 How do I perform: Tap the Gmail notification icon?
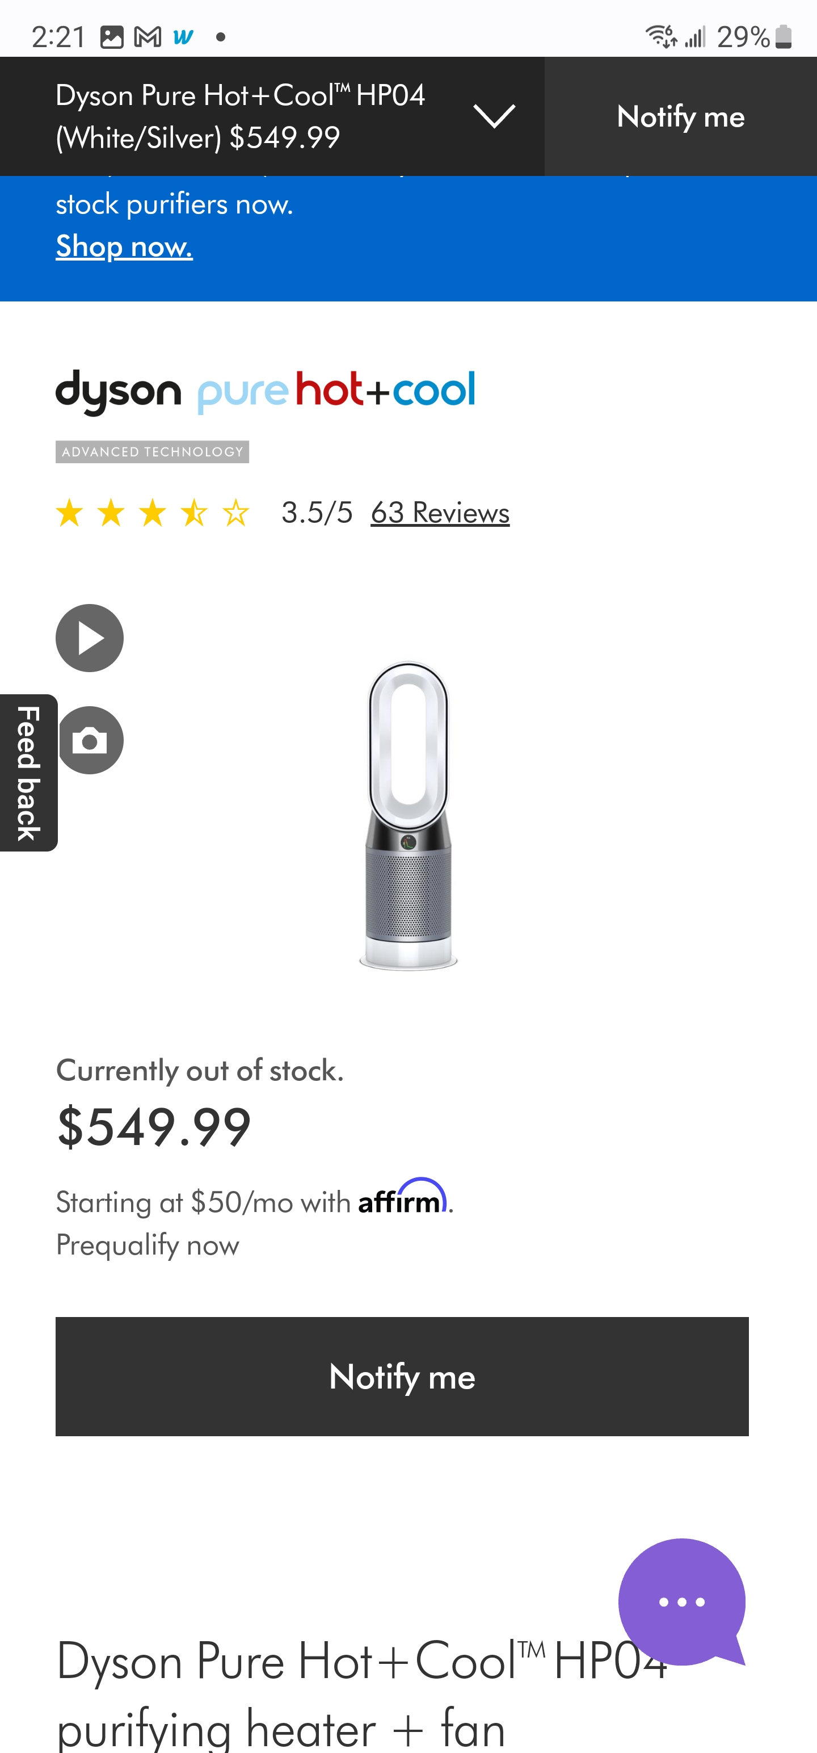[148, 37]
